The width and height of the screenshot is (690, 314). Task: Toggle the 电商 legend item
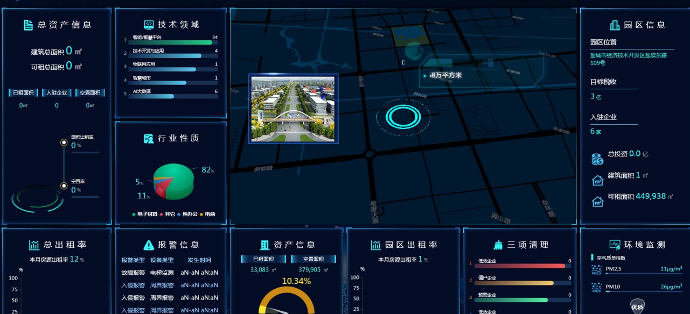(x=207, y=214)
